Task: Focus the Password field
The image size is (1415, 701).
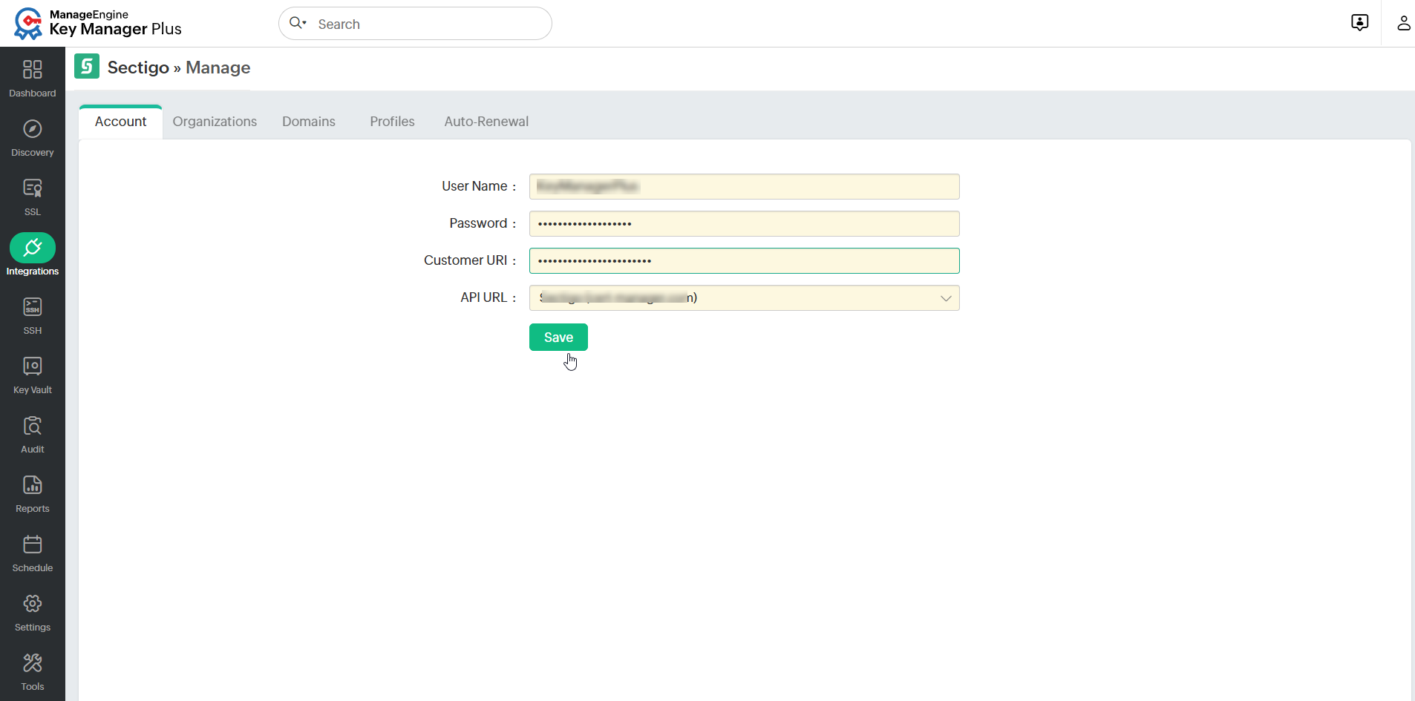Action: point(744,224)
